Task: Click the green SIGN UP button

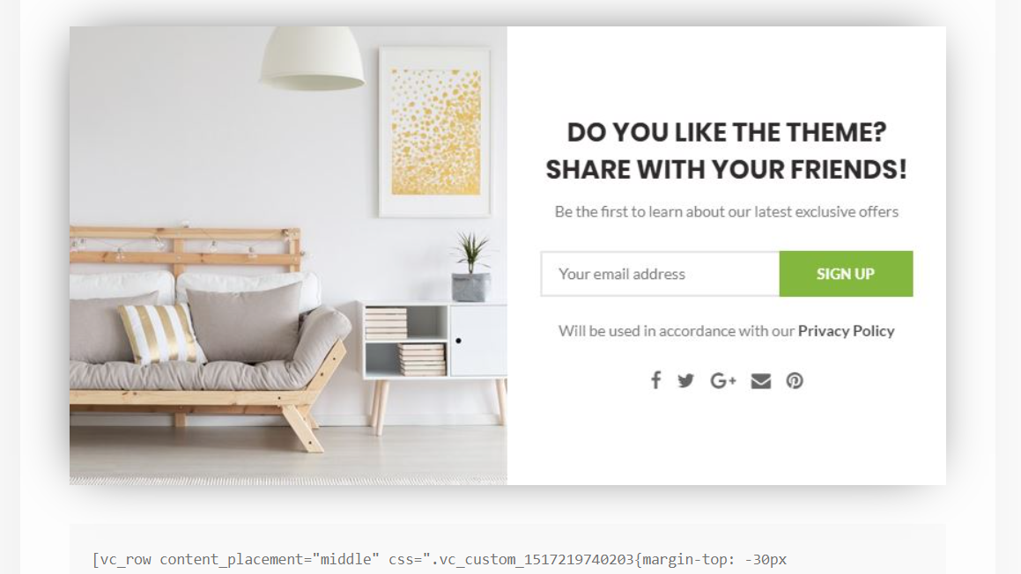Action: pyautogui.click(x=846, y=274)
